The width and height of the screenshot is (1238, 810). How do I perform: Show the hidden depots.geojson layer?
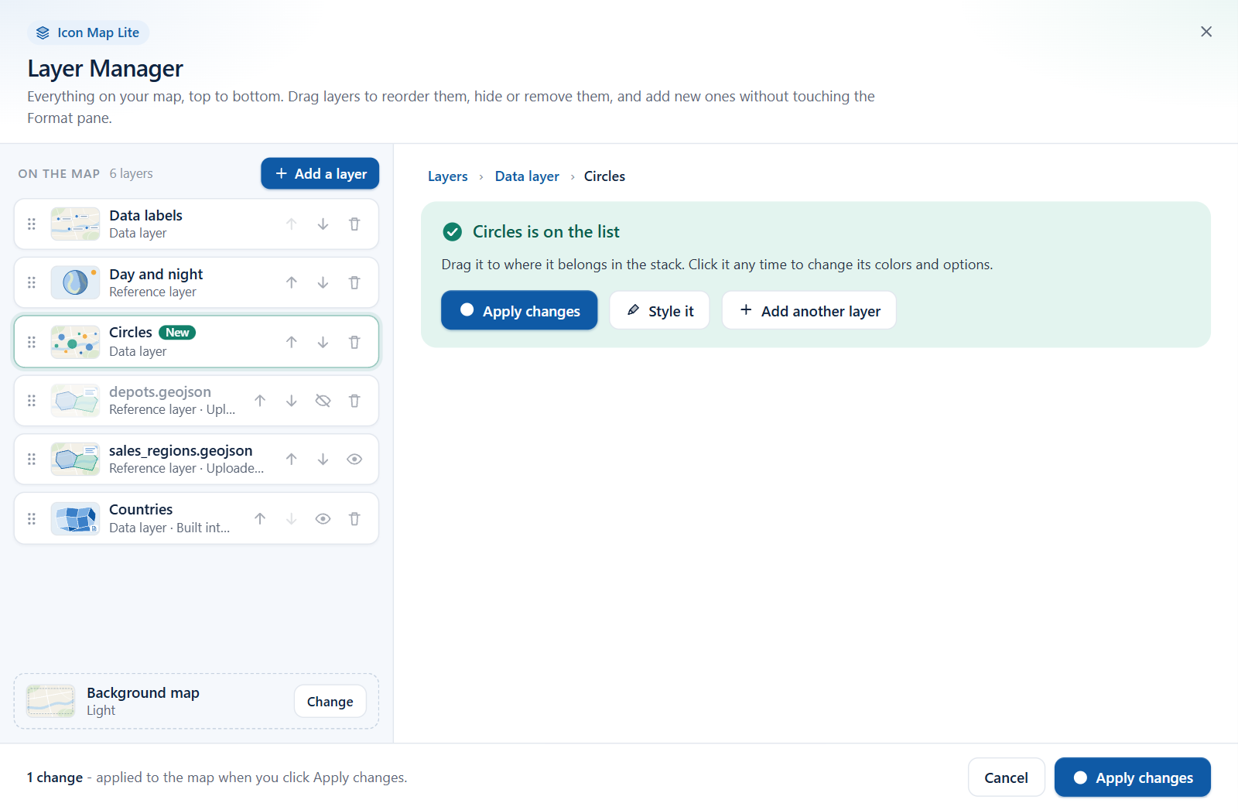(323, 401)
